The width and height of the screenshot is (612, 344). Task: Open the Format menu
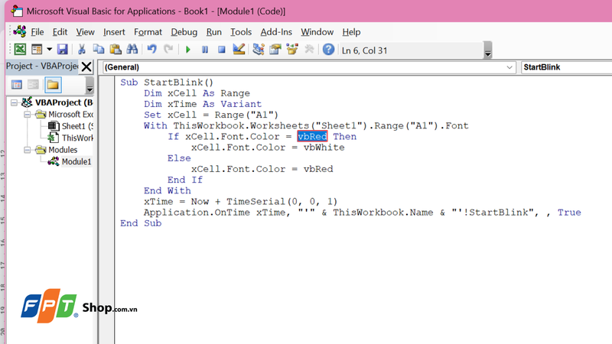pos(148,32)
